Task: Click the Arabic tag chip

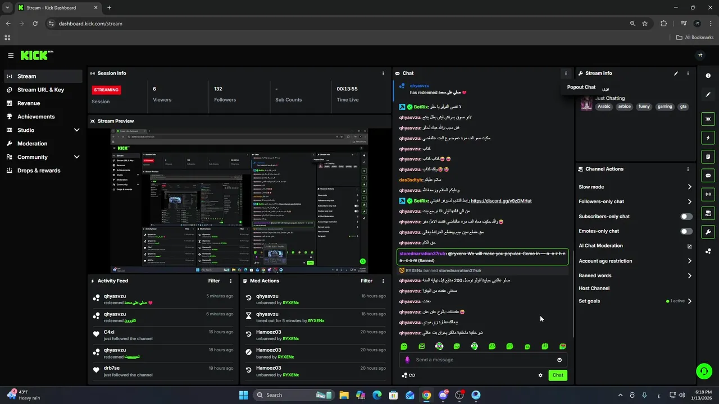Action: 604,107
